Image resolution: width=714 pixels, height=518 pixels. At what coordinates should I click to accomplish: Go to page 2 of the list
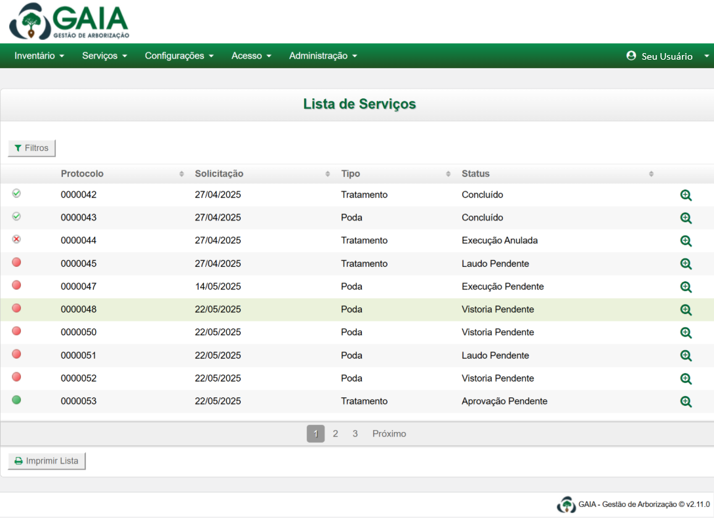(335, 433)
